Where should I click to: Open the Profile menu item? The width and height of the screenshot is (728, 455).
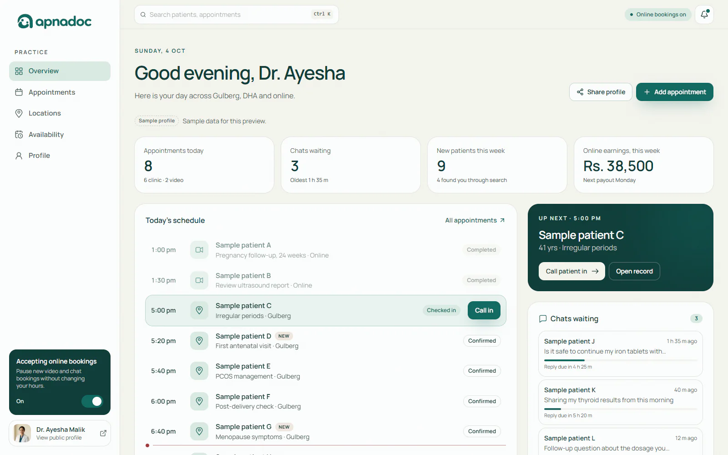point(60,156)
